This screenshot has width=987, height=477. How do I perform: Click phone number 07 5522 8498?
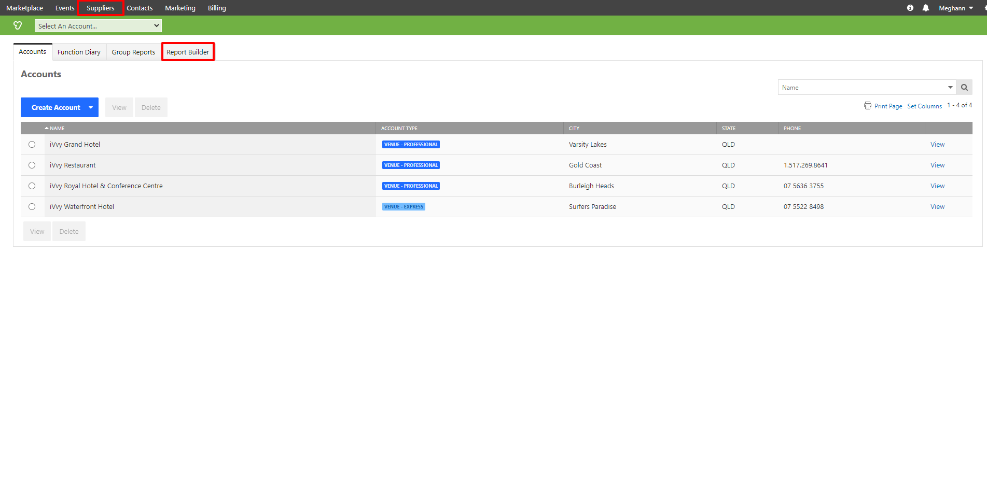tap(803, 207)
